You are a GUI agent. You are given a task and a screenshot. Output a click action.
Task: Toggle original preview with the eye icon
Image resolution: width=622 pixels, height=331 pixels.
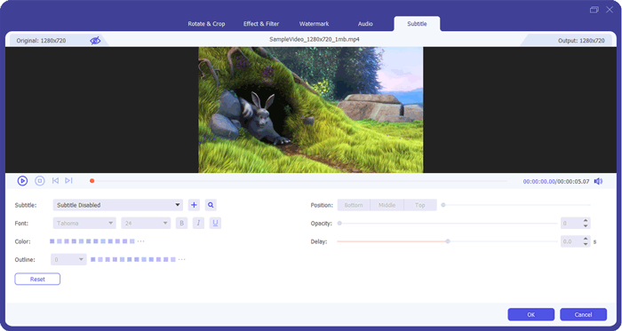(x=95, y=41)
